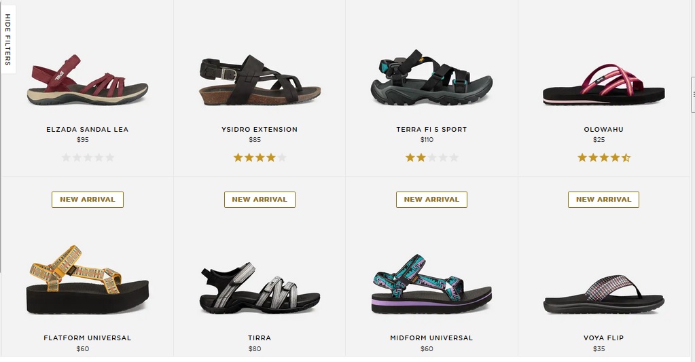Screen dimensions: 695x362
Task: Click the Voya Flip New Arrival badge
Action: [x=604, y=200]
